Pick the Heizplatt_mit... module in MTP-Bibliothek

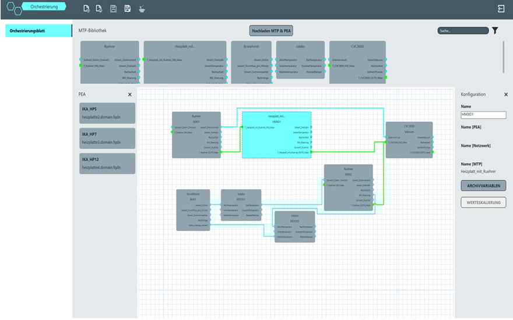pyautogui.click(x=185, y=62)
